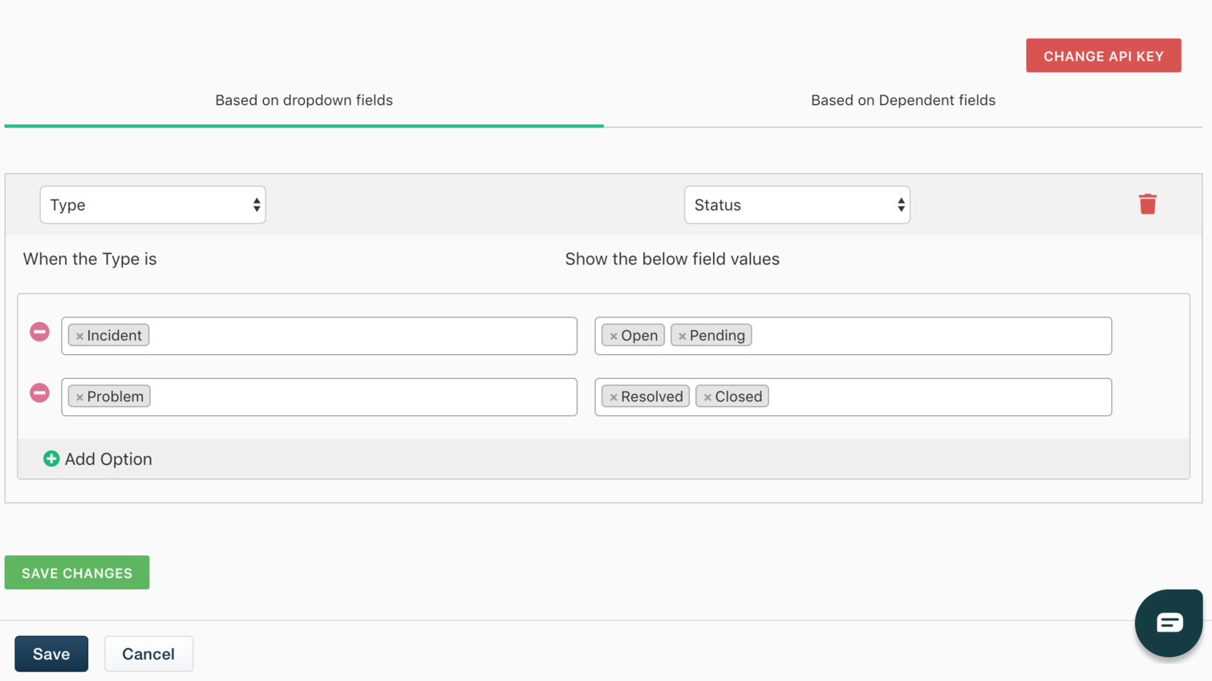Click the green plus Add Option icon
The image size is (1212, 681).
(x=51, y=458)
